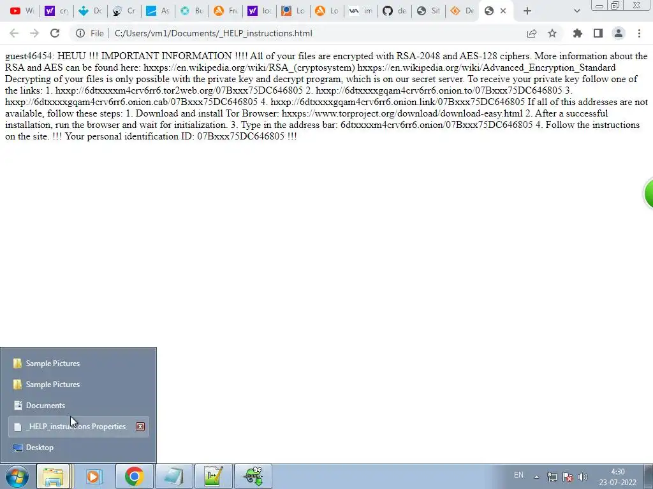Bookmark this page with the star icon
This screenshot has height=489, width=653.
(552, 33)
